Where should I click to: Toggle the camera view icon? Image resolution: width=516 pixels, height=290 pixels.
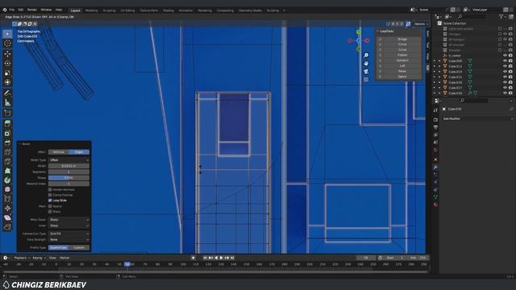[x=366, y=72]
